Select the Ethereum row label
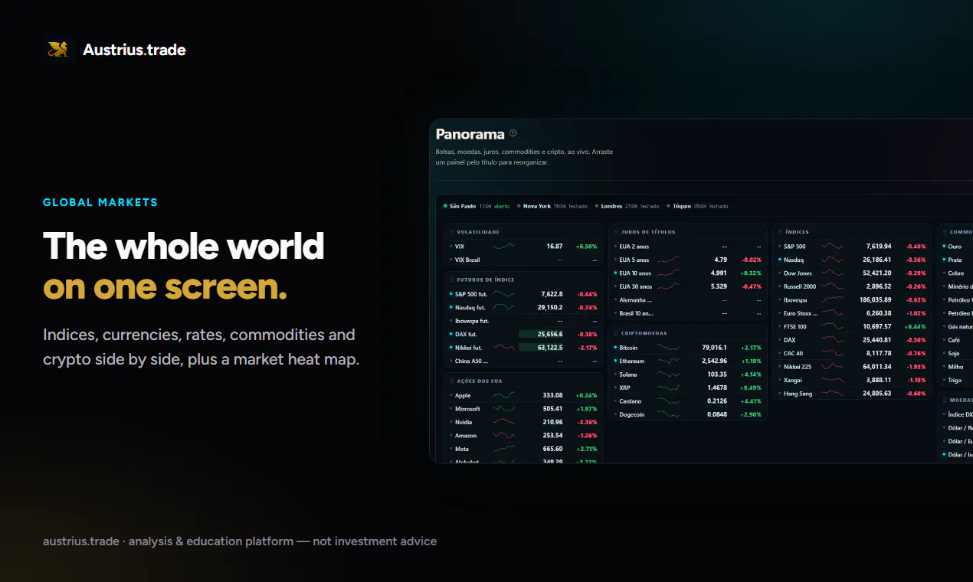 pyautogui.click(x=631, y=361)
